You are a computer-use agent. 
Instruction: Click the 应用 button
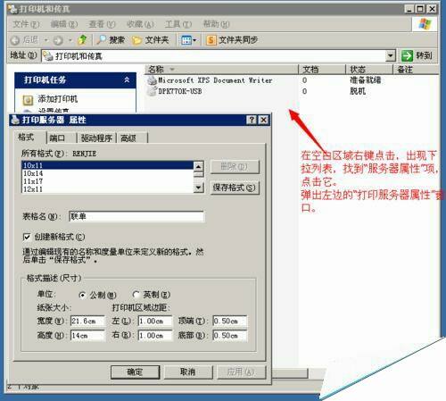[241, 372]
